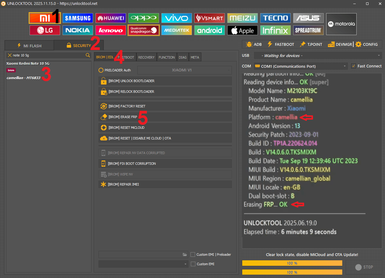The image size is (385, 278).
Task: Open the COM port dropdown
Action: [x=300, y=66]
